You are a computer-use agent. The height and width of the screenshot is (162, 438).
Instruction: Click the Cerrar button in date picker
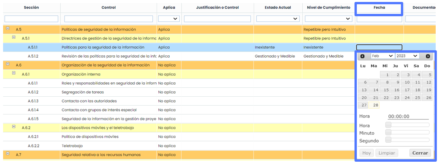[x=420, y=153]
